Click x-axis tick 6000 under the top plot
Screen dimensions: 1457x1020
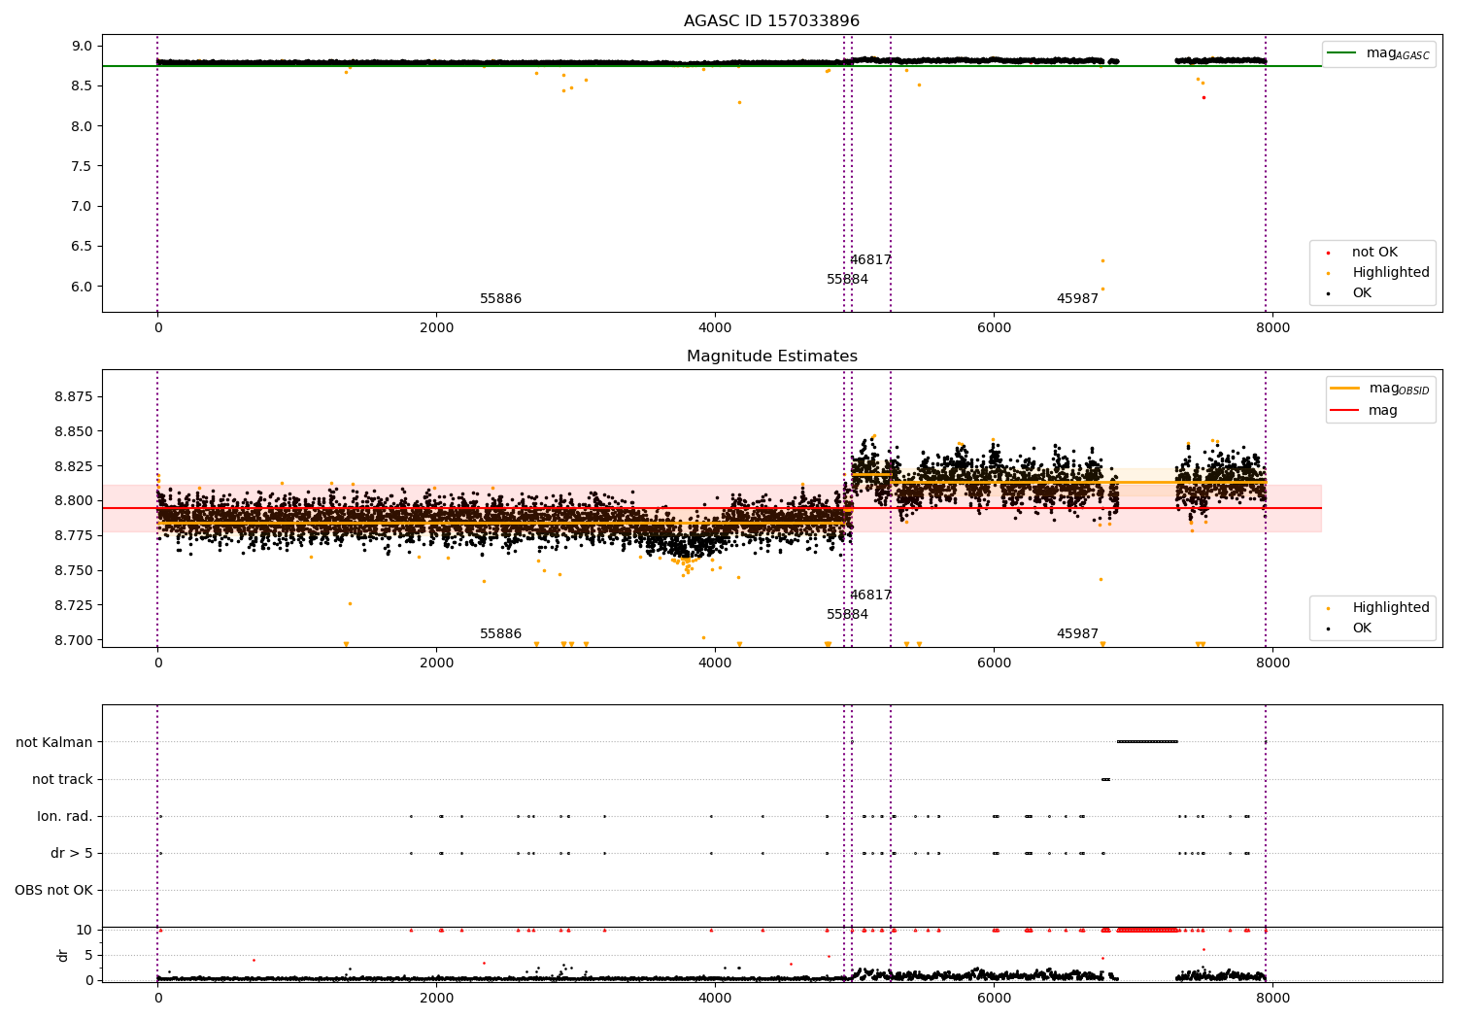pyautogui.click(x=994, y=327)
